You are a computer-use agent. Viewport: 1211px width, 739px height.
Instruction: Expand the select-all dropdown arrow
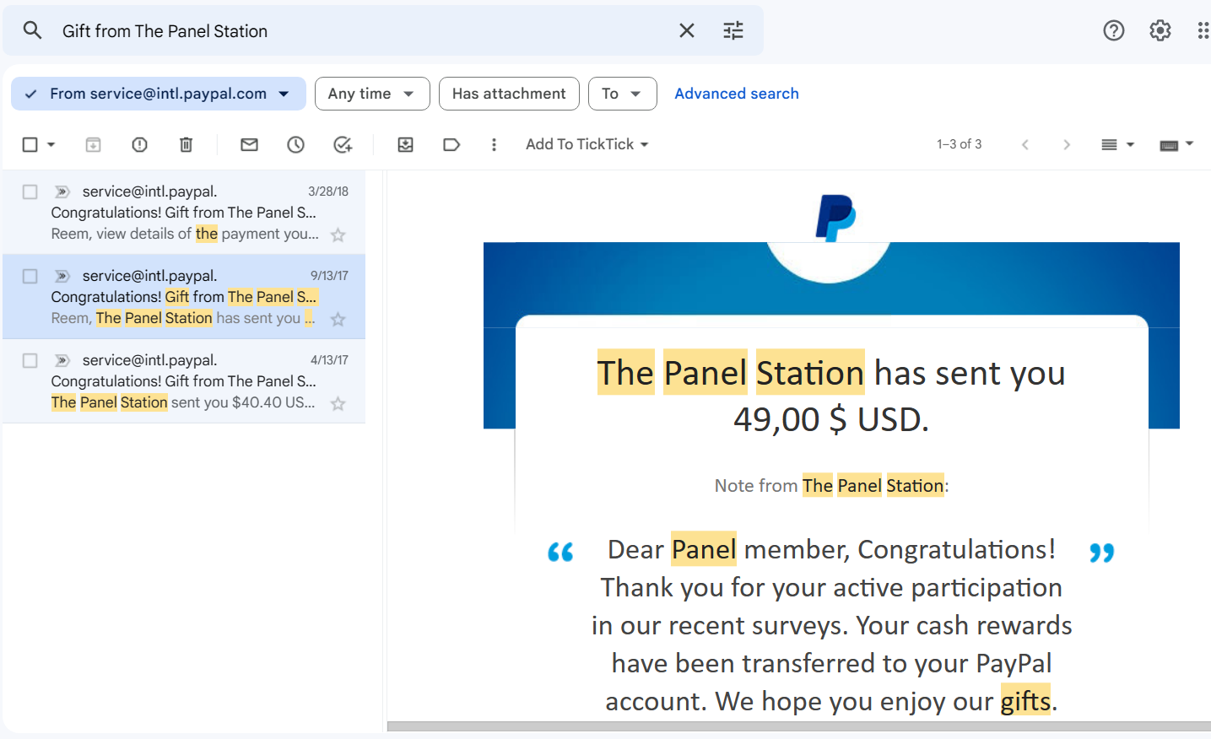[x=51, y=144]
